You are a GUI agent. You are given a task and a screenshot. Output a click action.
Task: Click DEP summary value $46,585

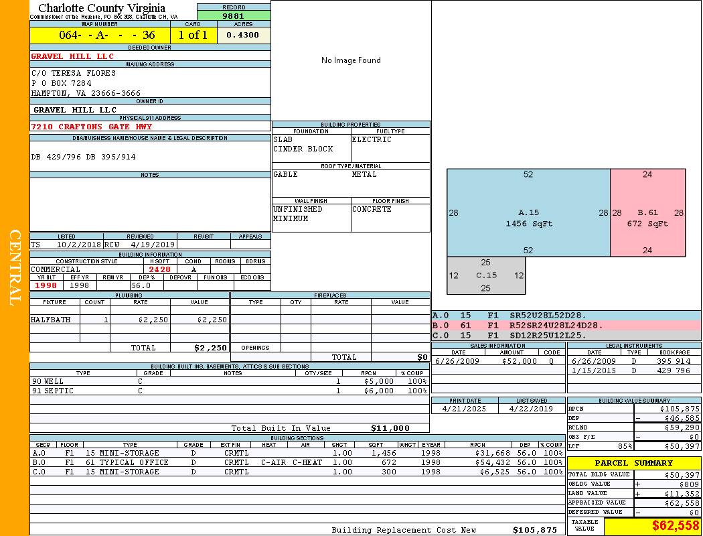coord(682,419)
